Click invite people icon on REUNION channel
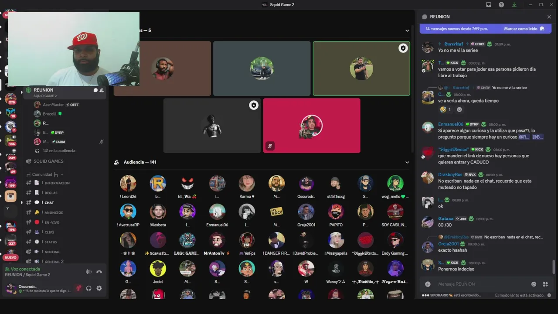Screen dimensions: 558x314 coord(102,90)
